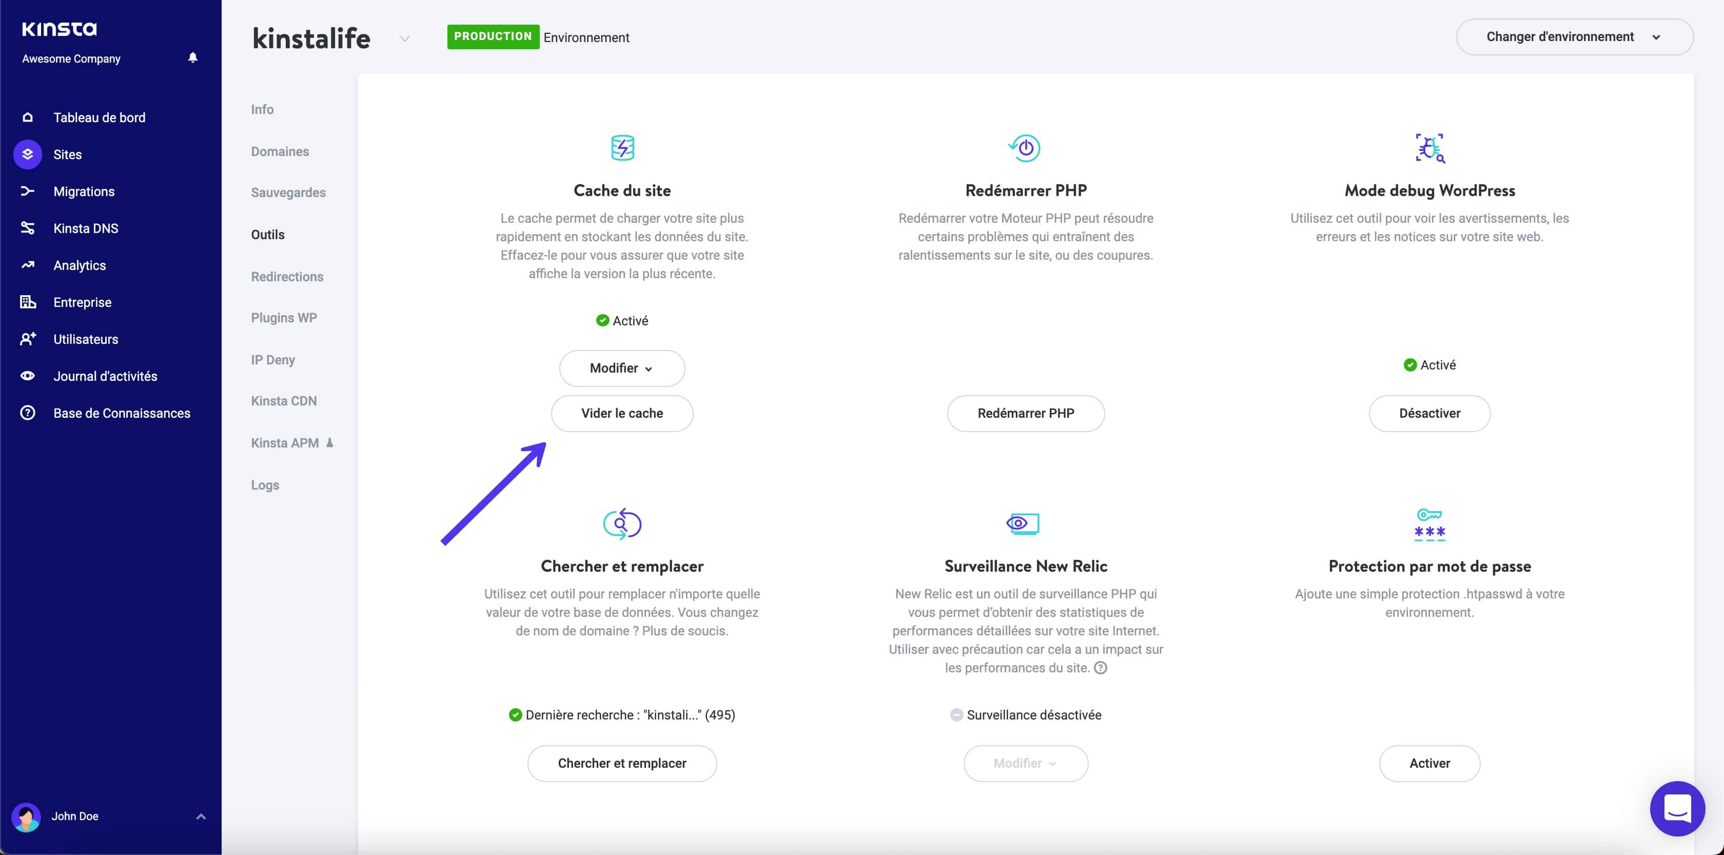Image resolution: width=1724 pixels, height=855 pixels.
Task: Expand the John Doe user menu arrow
Action: [201, 816]
